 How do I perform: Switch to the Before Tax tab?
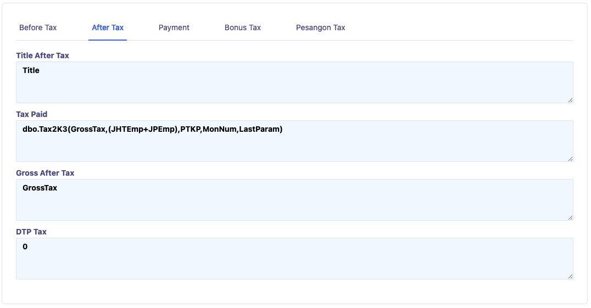point(38,27)
